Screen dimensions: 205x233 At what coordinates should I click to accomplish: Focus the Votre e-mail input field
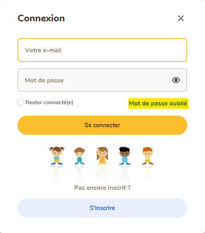[x=102, y=50]
